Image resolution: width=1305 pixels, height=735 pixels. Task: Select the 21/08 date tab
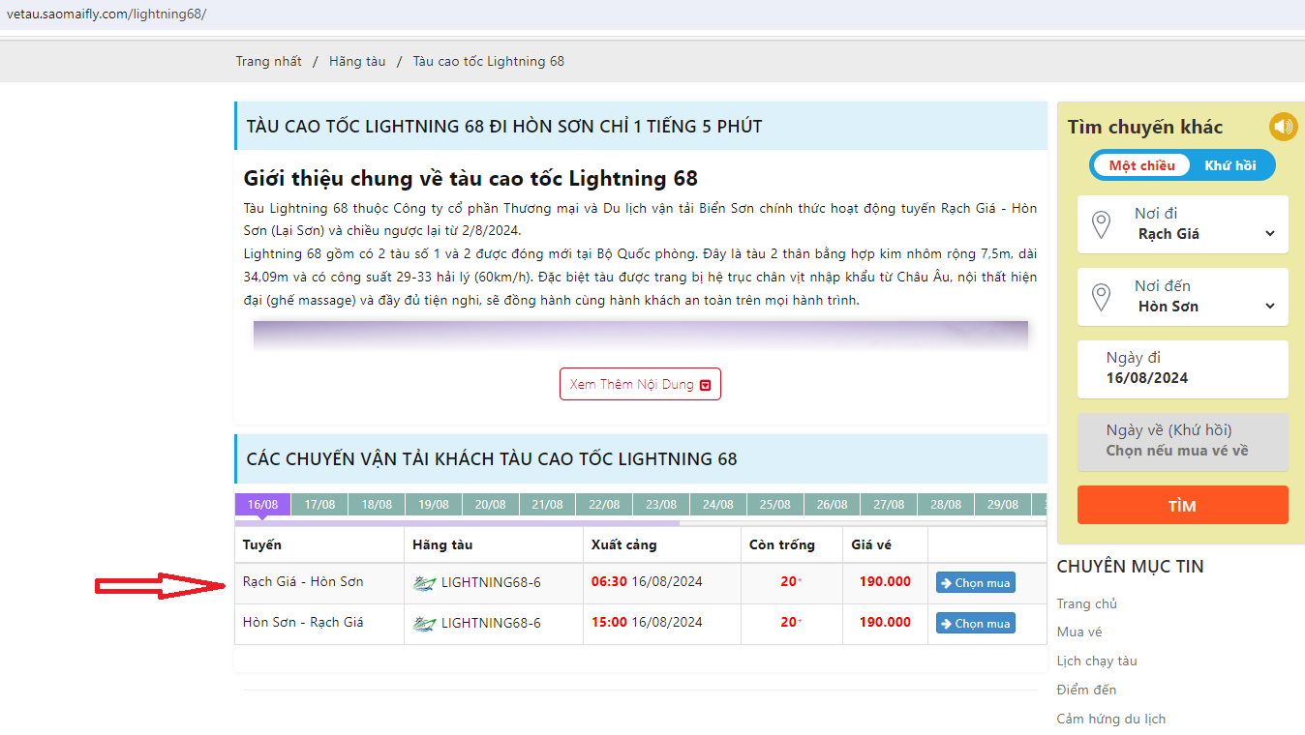point(547,505)
